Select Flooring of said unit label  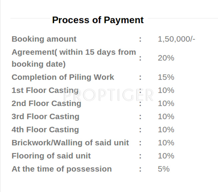tap(51, 156)
